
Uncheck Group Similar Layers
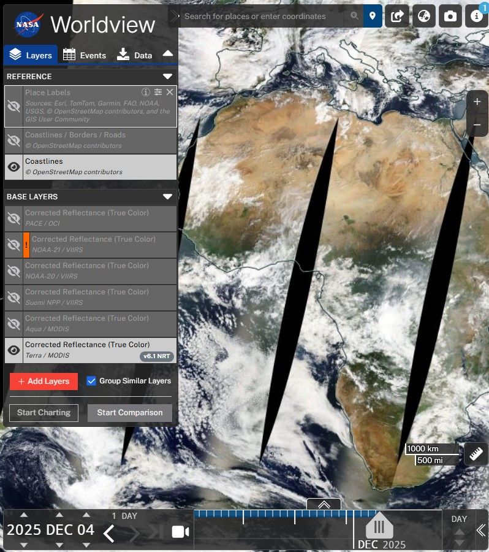(x=91, y=381)
